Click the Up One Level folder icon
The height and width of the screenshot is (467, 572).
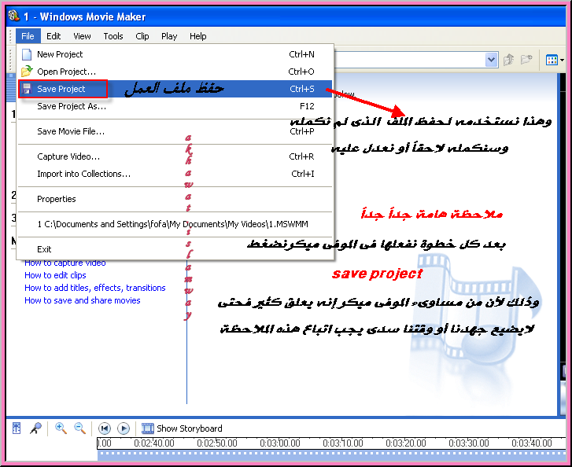(x=509, y=60)
